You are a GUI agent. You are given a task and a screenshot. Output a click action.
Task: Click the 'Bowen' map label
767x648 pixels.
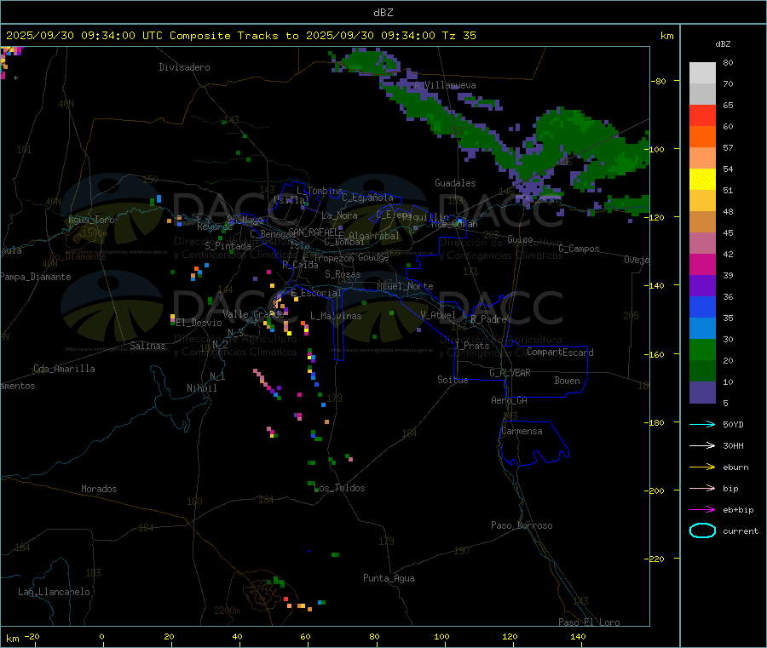(567, 381)
